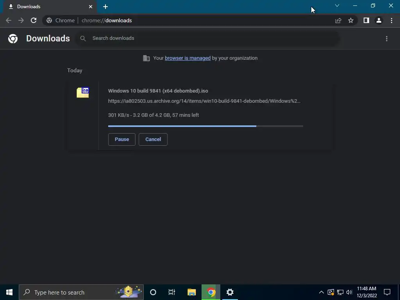
Task: Open the Windows 10 build 9841 iso file link
Action: coord(158,91)
